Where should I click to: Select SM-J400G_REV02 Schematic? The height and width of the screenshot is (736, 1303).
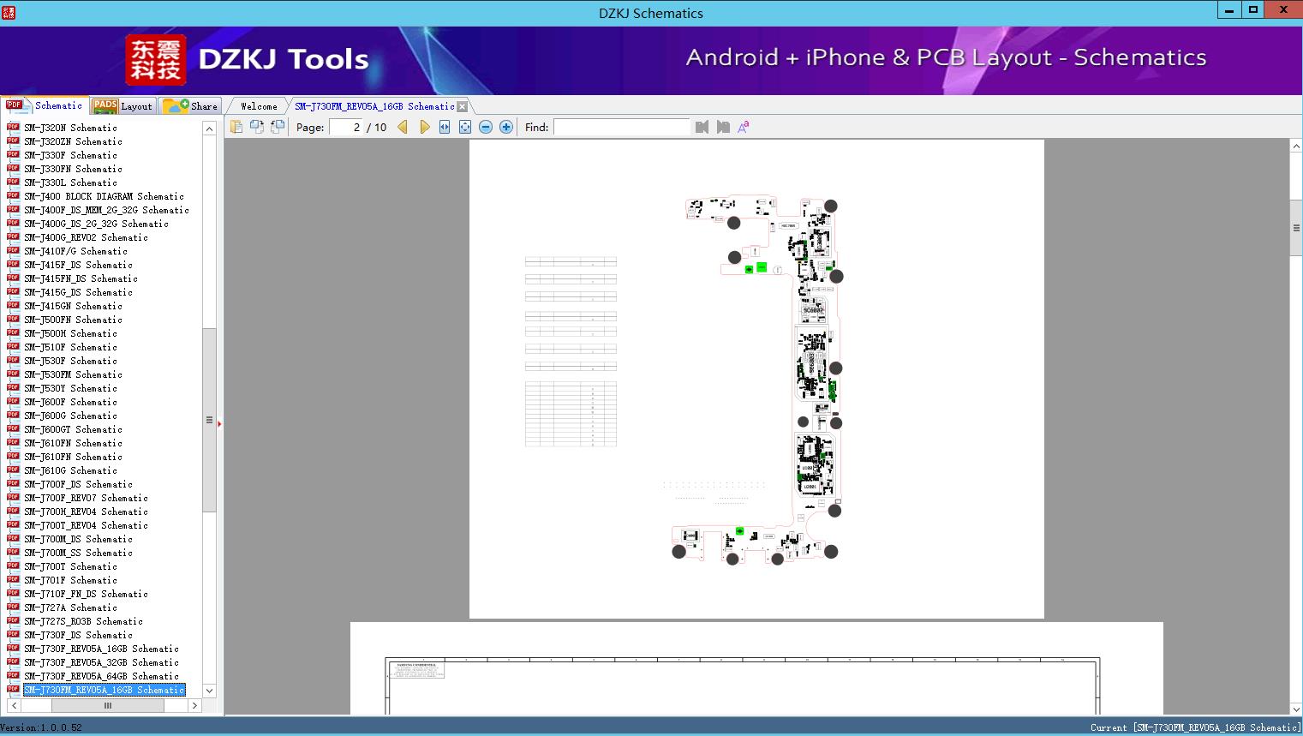(86, 237)
